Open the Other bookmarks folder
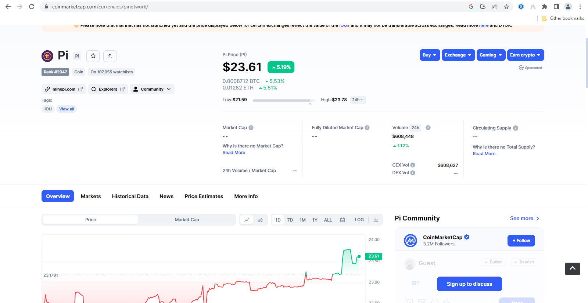 tap(563, 18)
